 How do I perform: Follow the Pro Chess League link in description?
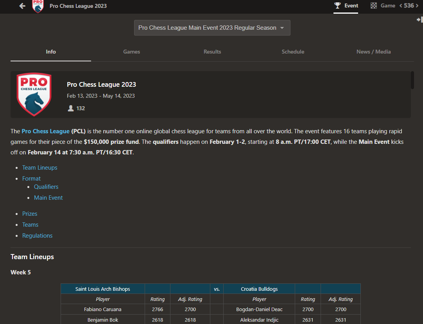coord(46,131)
